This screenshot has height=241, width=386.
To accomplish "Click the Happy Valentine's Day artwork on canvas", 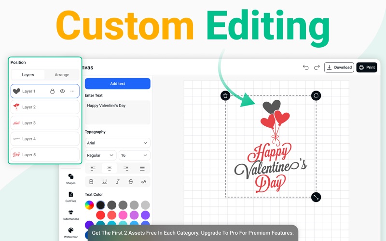I will pyautogui.click(x=271, y=147).
